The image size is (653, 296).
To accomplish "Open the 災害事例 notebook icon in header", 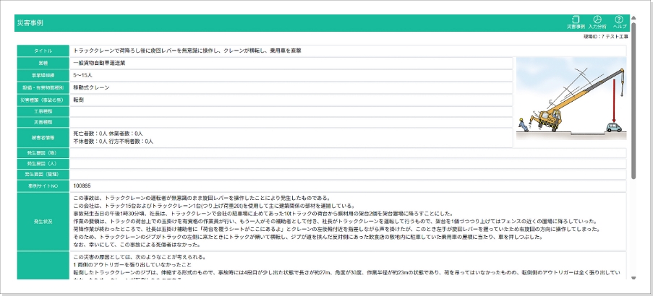I will tap(576, 20).
